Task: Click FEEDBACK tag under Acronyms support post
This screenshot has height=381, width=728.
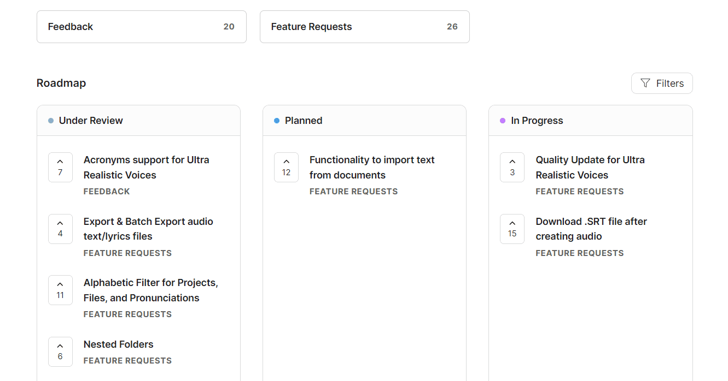Action: 107,192
